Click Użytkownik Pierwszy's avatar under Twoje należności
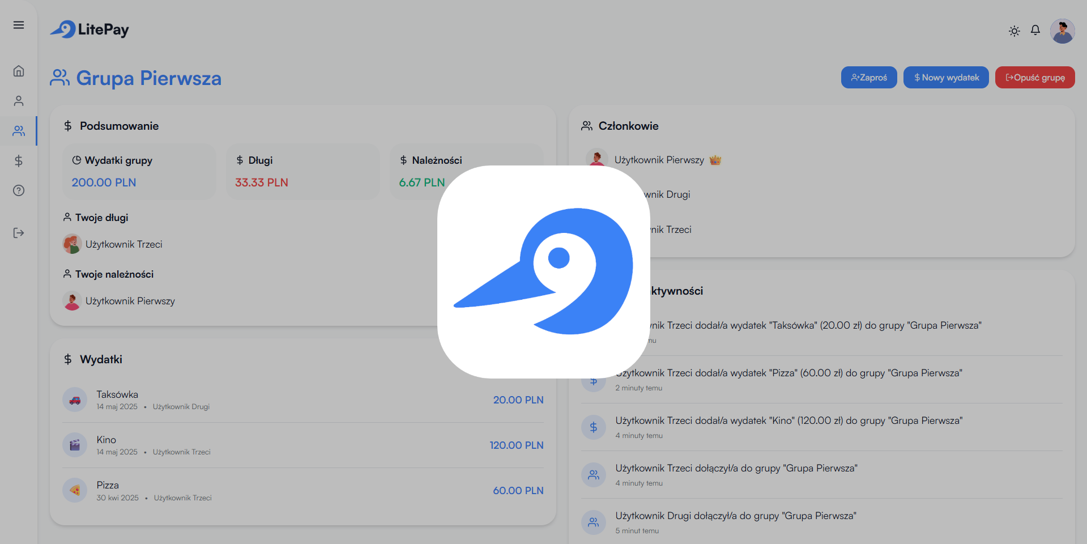The width and height of the screenshot is (1087, 544). tap(73, 301)
